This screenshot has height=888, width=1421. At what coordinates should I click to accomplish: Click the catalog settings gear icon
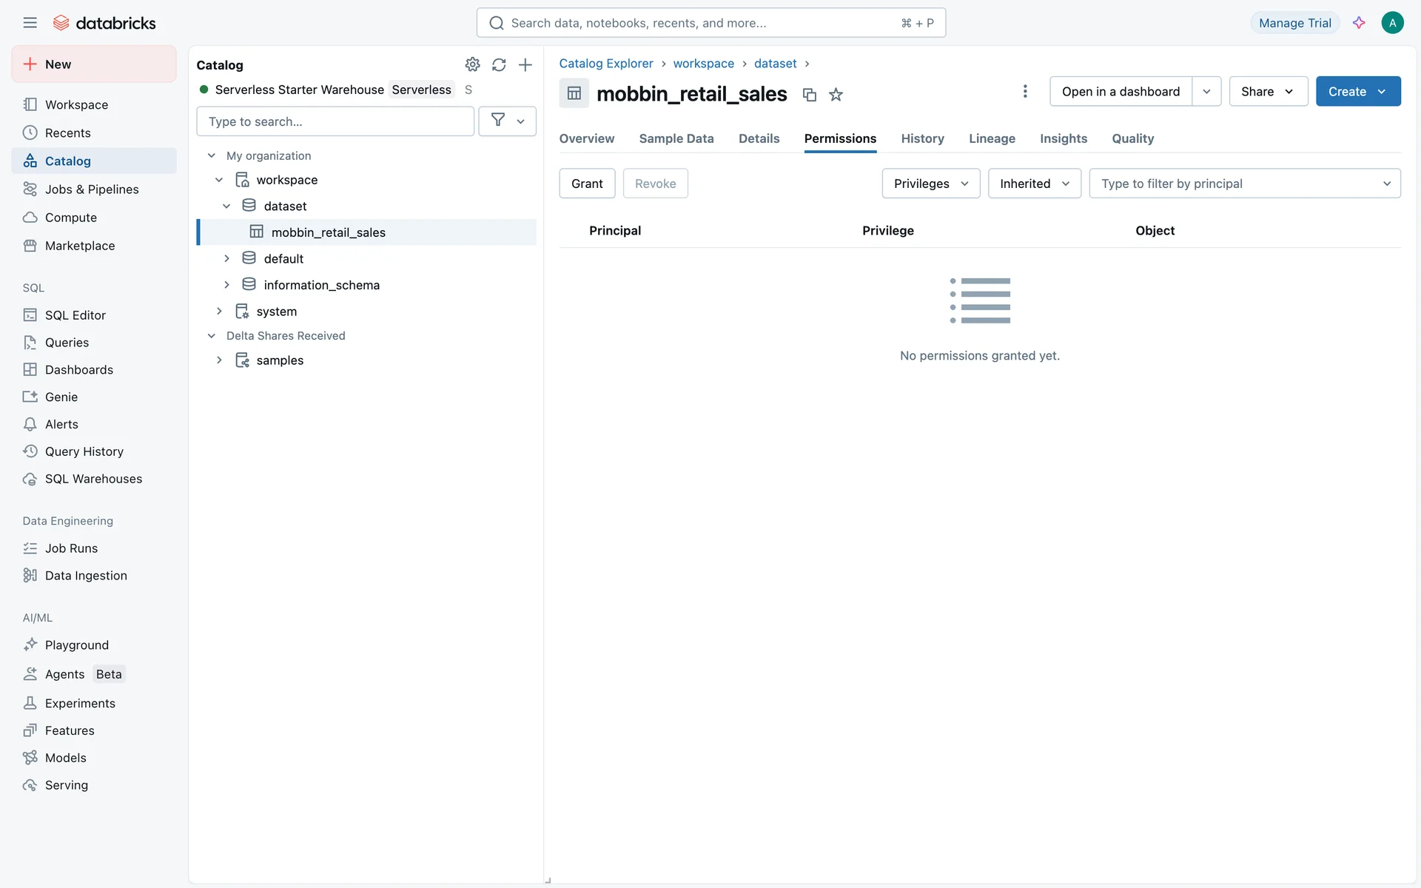472,64
